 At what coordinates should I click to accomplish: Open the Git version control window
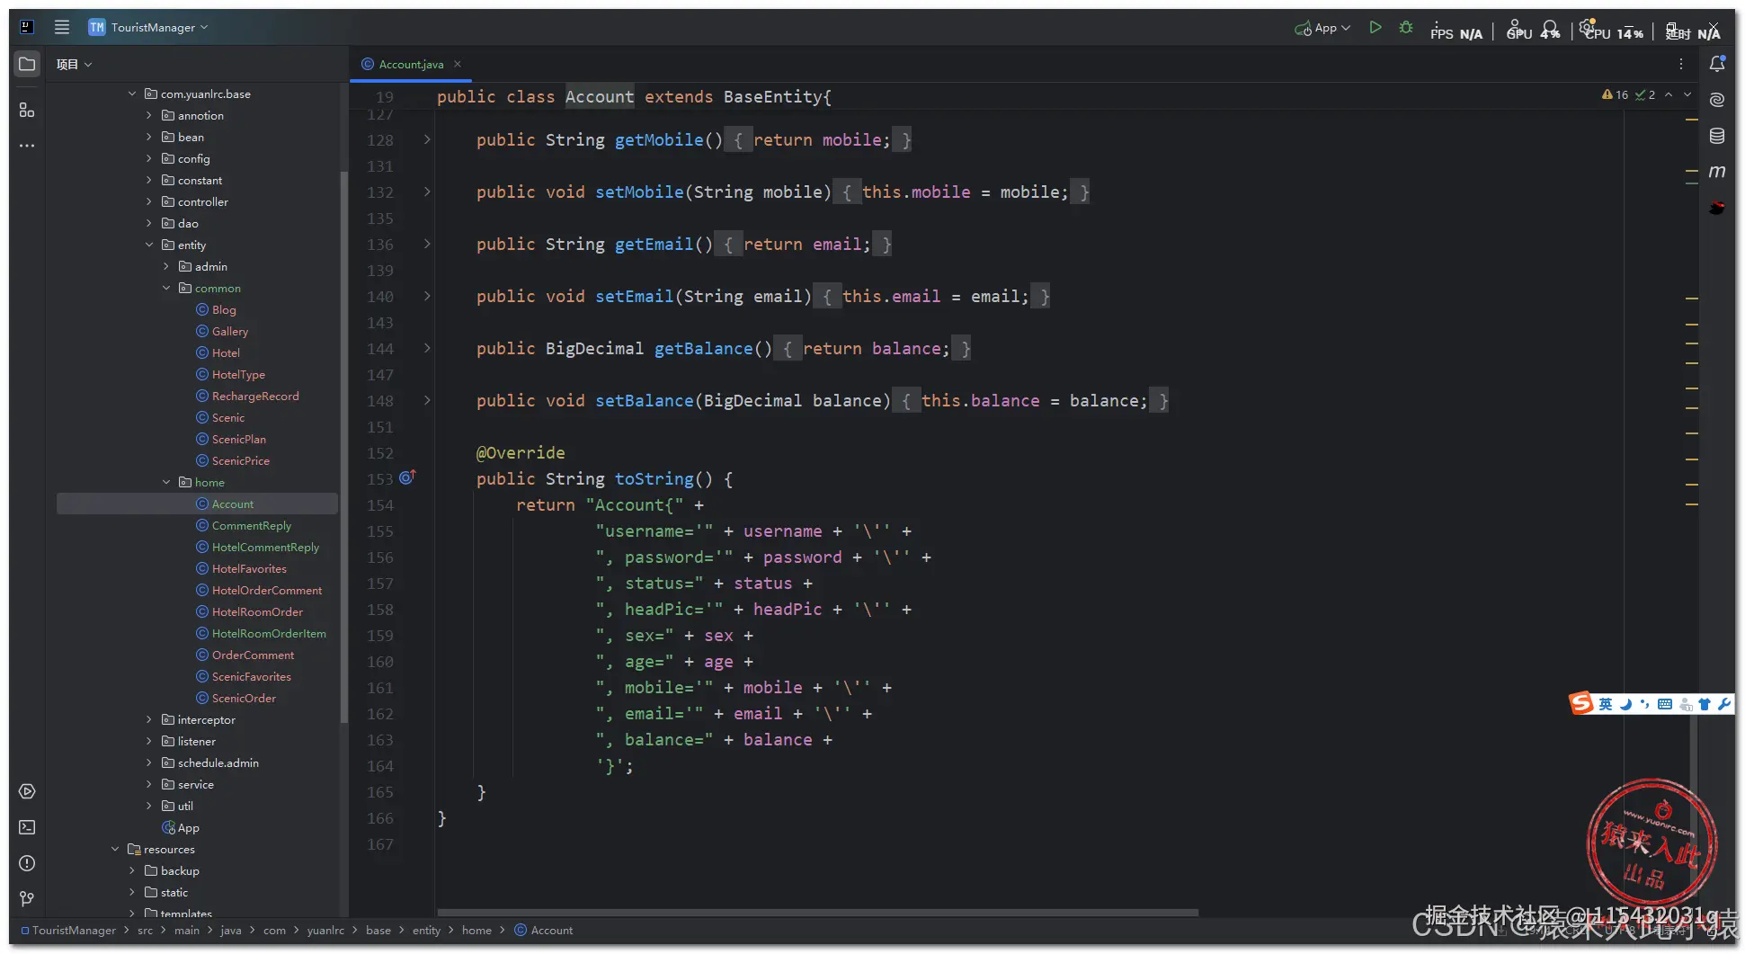pyautogui.click(x=27, y=899)
